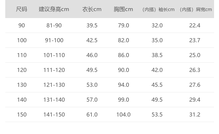The width and height of the screenshot is (219, 134).
Task: Click shoulder width value 29.4
Action: point(195,100)
